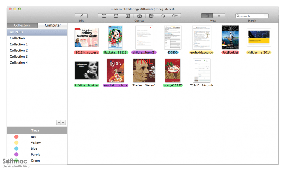Click the Extract pages icon
Viewport: 285px width, 171px height.
151,16
